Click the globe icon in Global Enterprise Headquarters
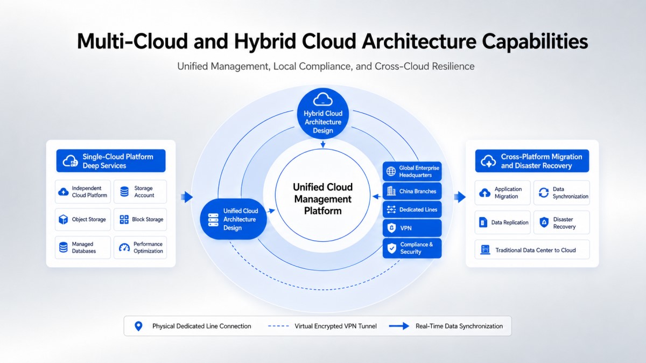The image size is (646, 363). (391, 172)
